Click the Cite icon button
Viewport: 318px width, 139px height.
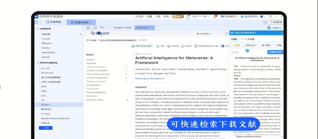(x=158, y=46)
